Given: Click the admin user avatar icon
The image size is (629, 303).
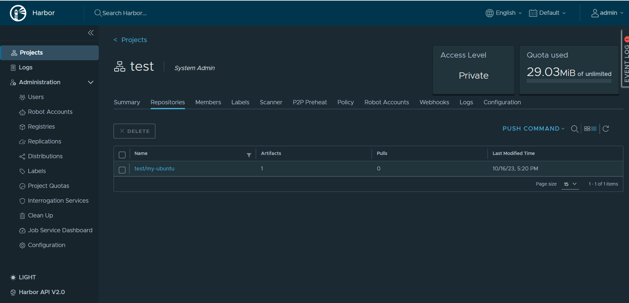Looking at the screenshot, I should (x=595, y=13).
